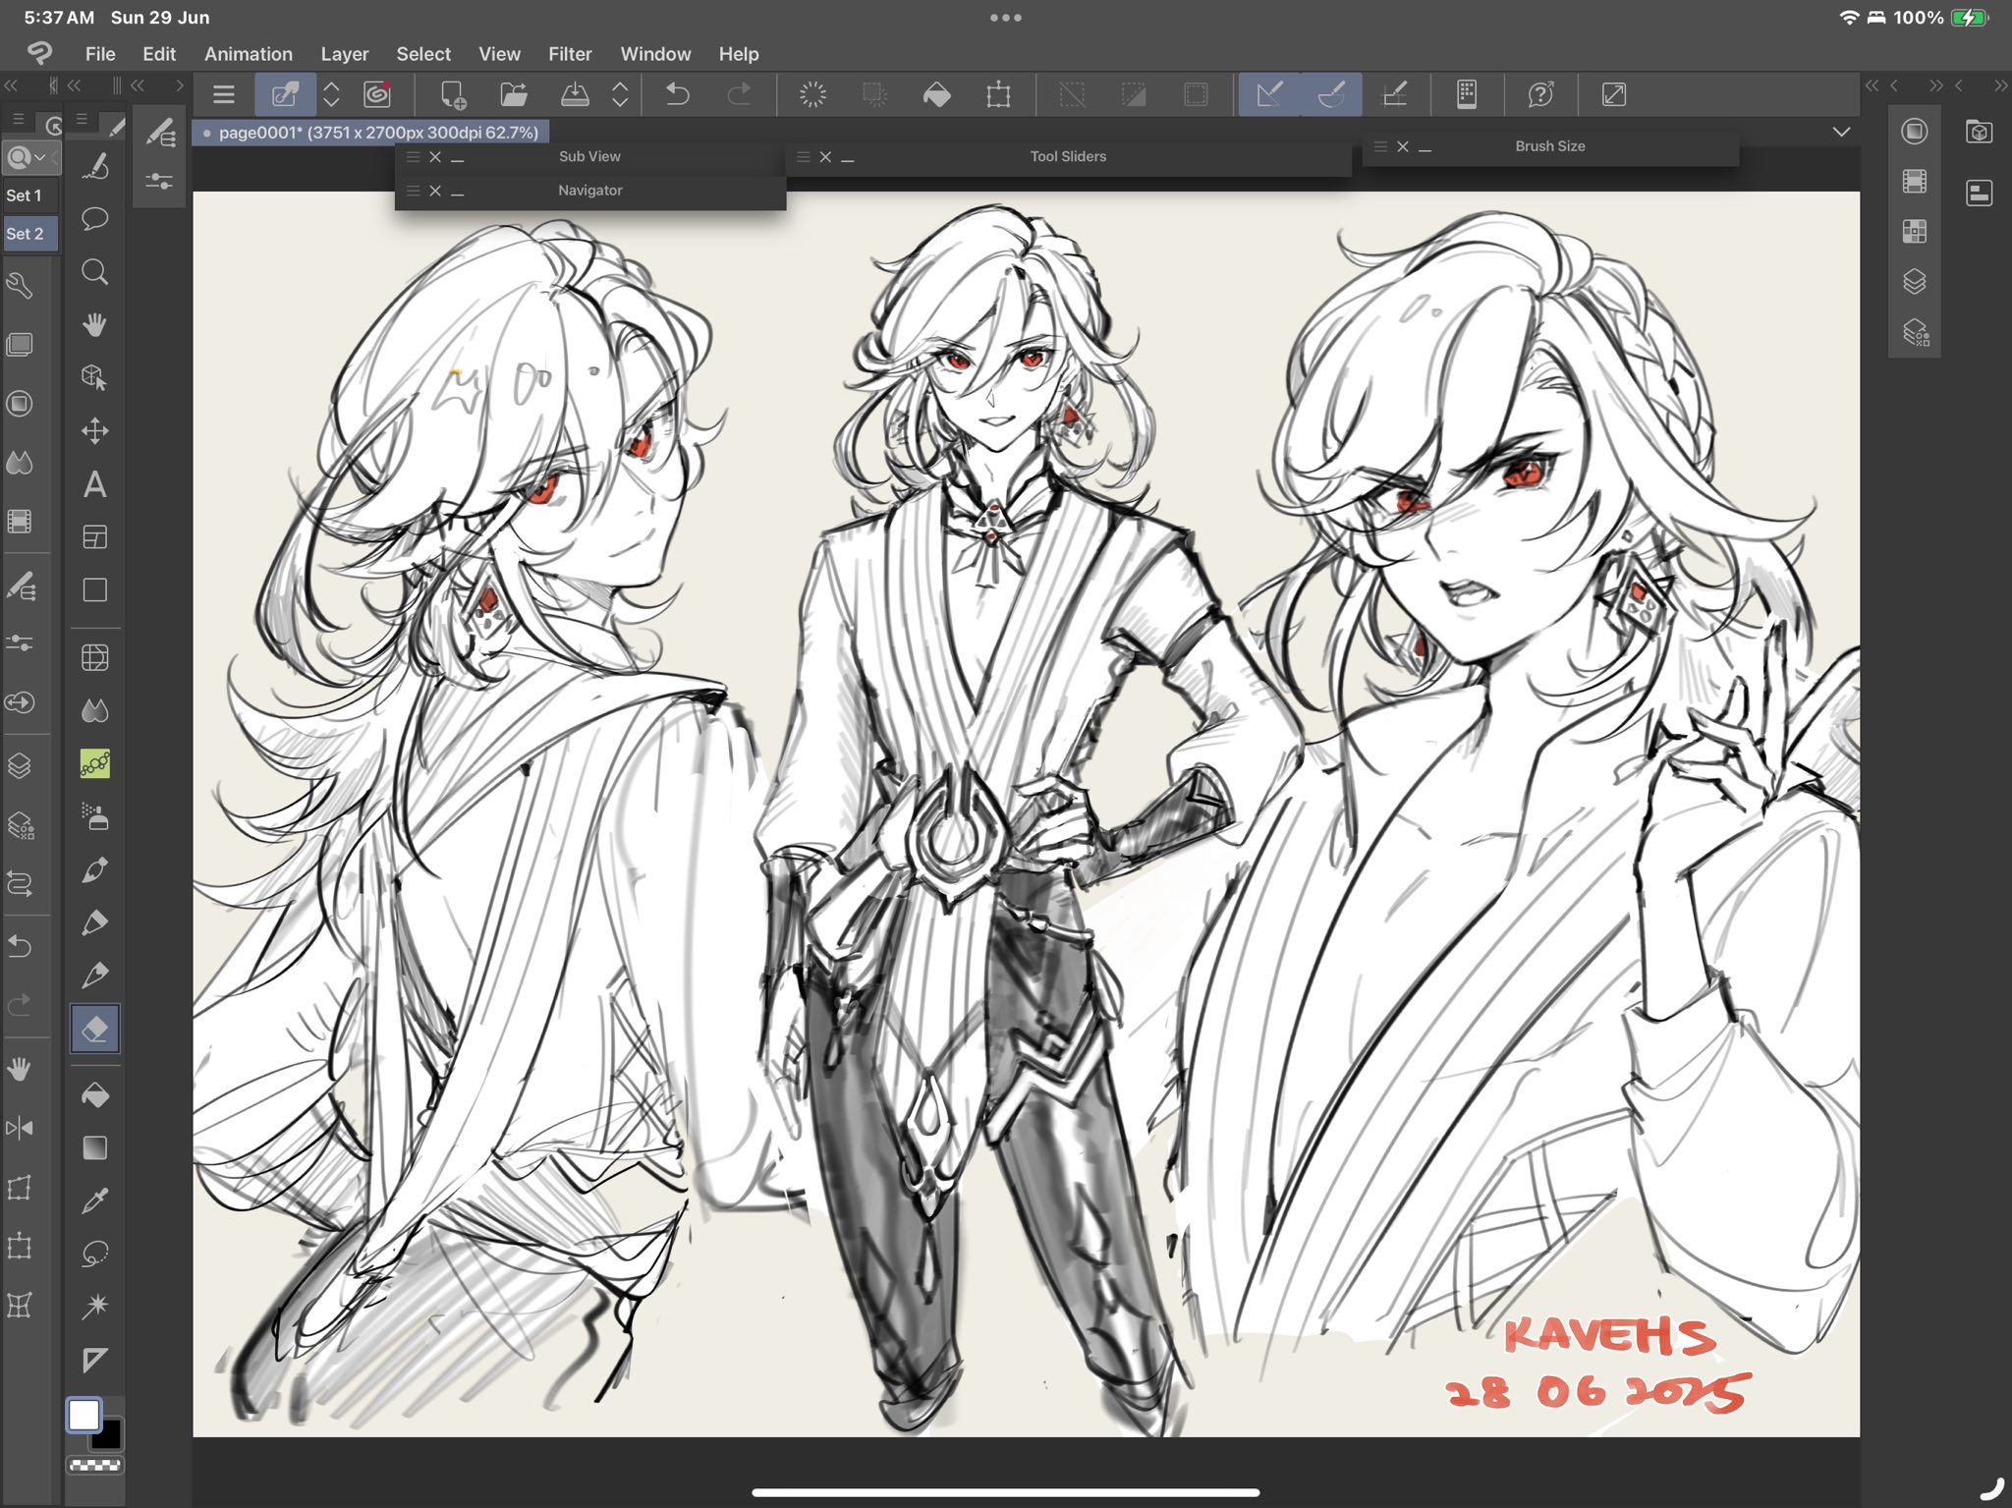
Task: Select the Fill bucket tool
Action: tap(94, 1094)
